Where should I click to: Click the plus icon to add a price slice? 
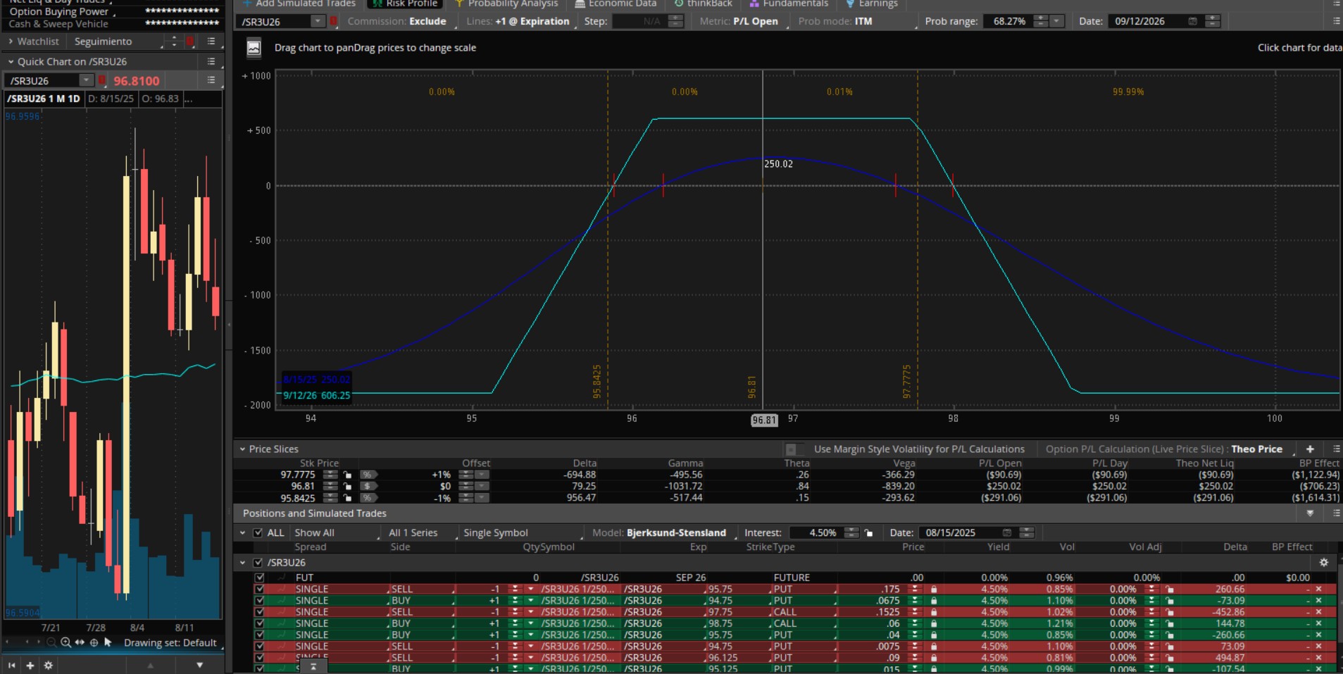(1310, 449)
